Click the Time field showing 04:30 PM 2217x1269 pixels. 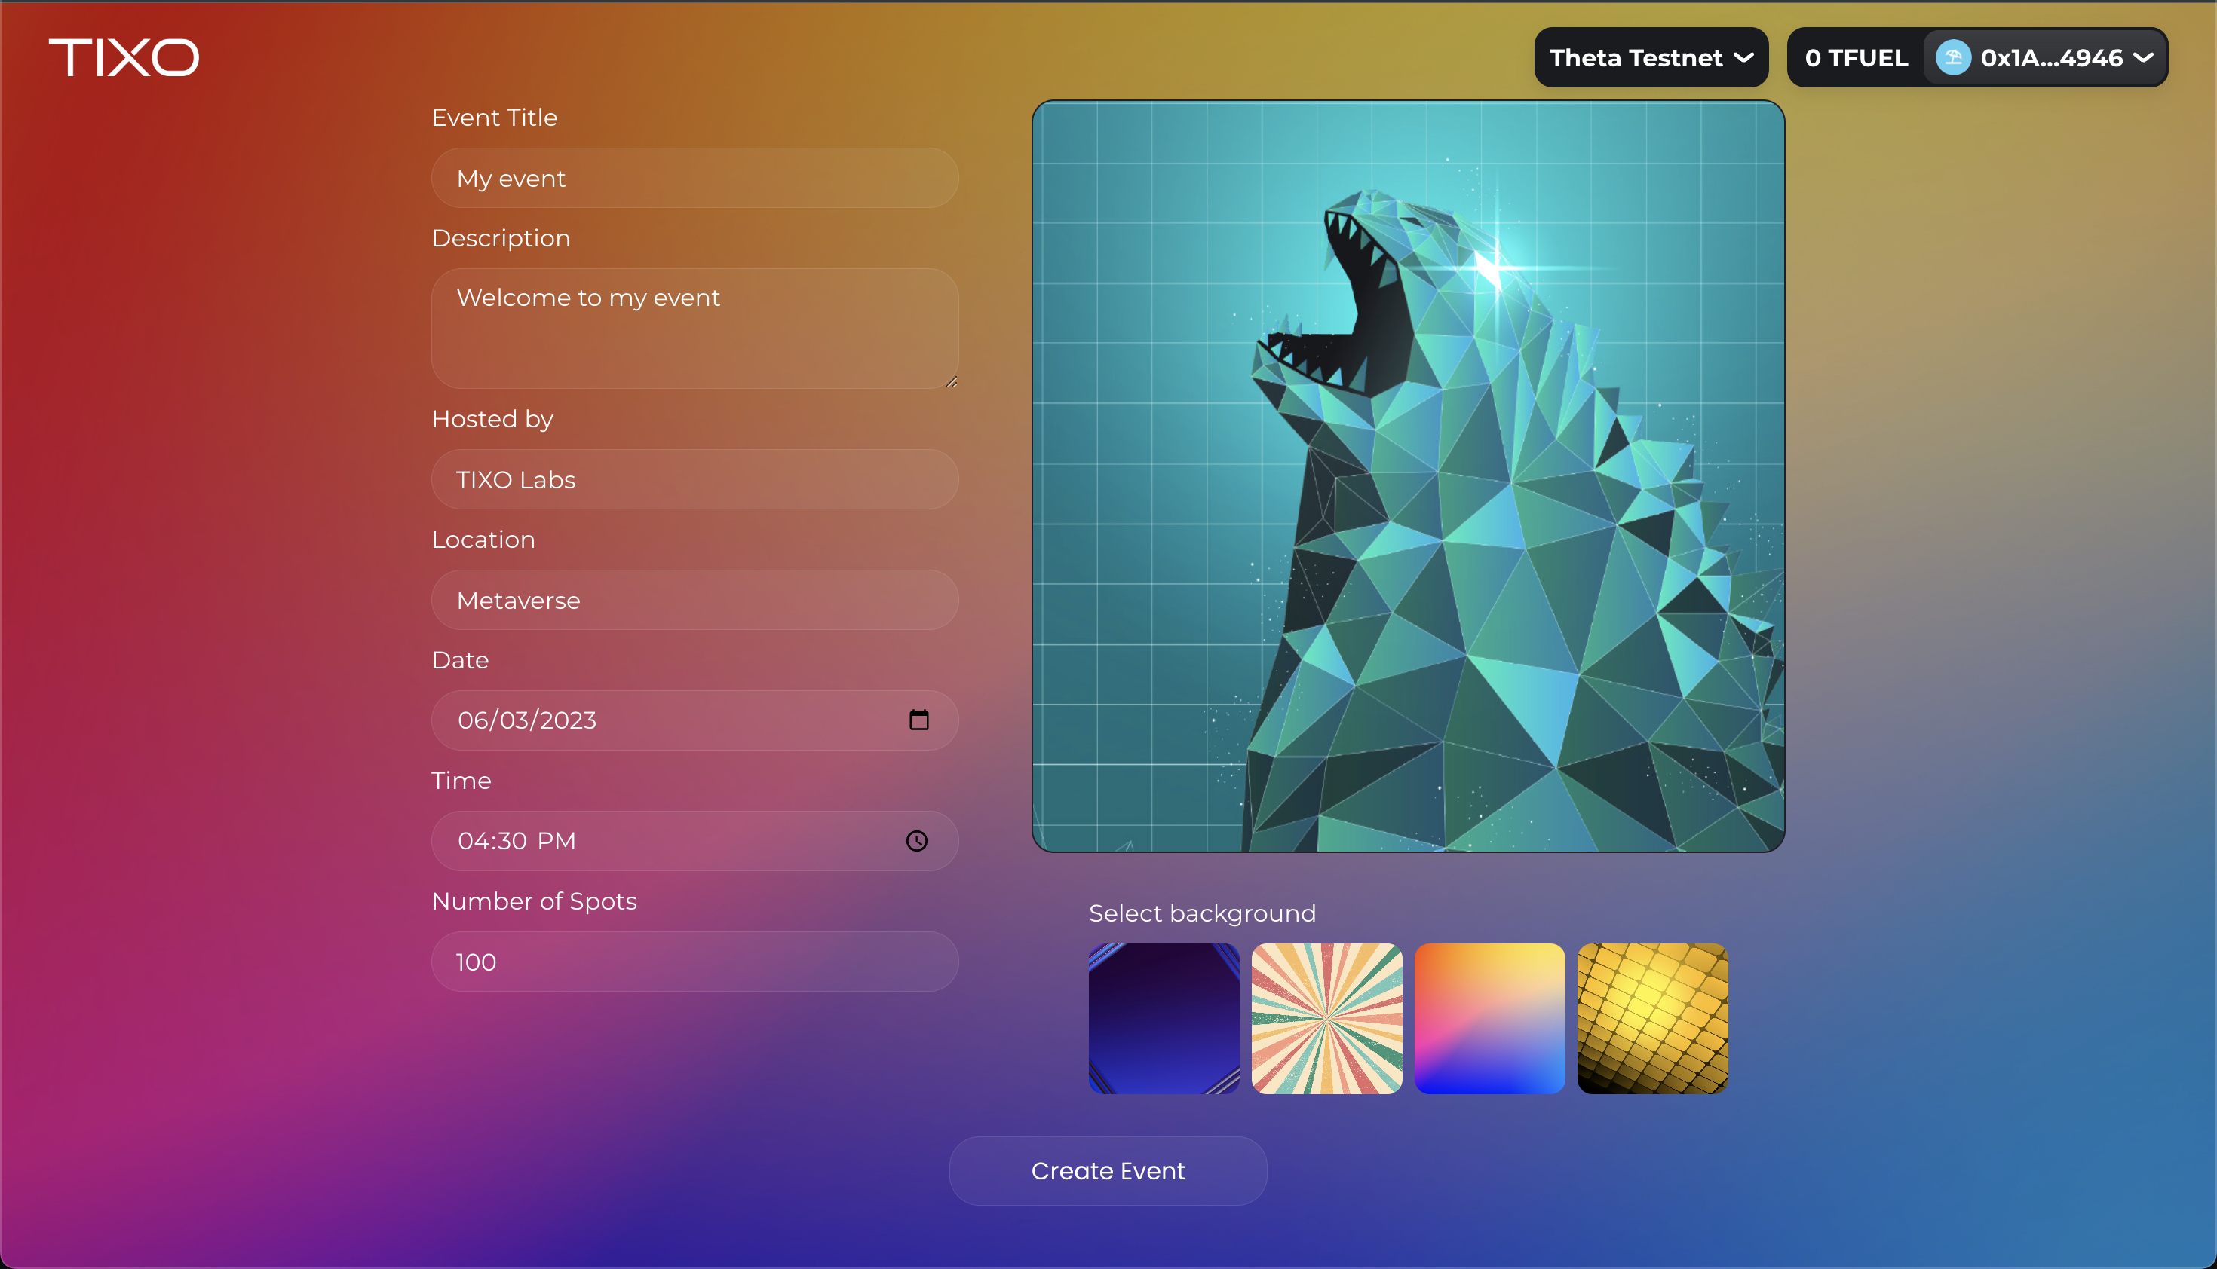pos(663,841)
